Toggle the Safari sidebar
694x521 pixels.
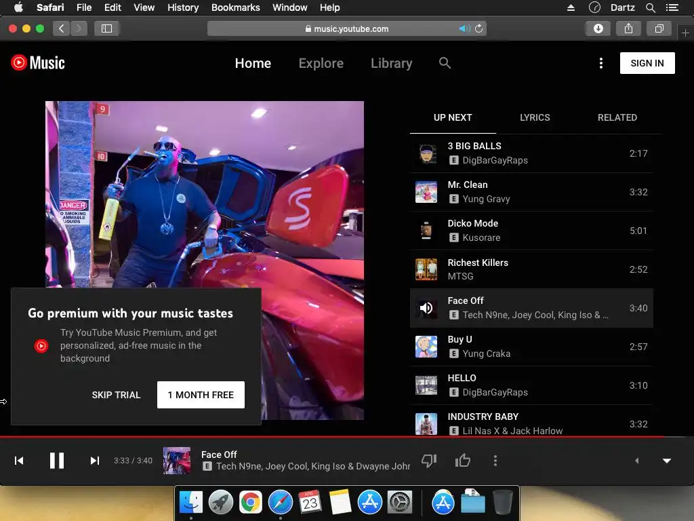(x=106, y=28)
